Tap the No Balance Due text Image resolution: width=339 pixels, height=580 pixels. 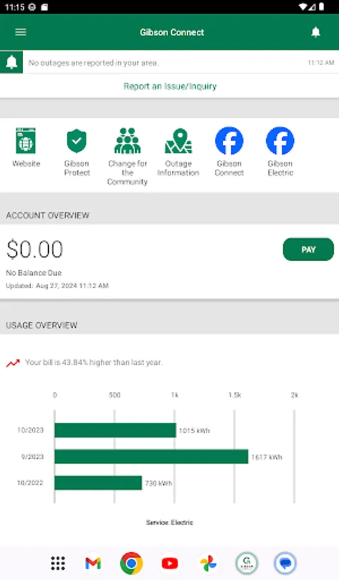(x=33, y=273)
